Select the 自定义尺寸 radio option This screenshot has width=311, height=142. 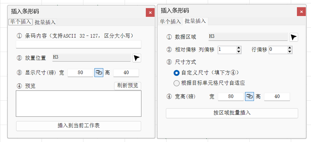tap(176, 73)
